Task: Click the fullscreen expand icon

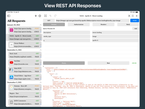Action: point(45,16)
